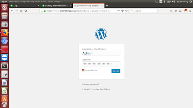Open LibreOffice Calc from the dock
This screenshot has width=193, height=108.
pos(5,91)
